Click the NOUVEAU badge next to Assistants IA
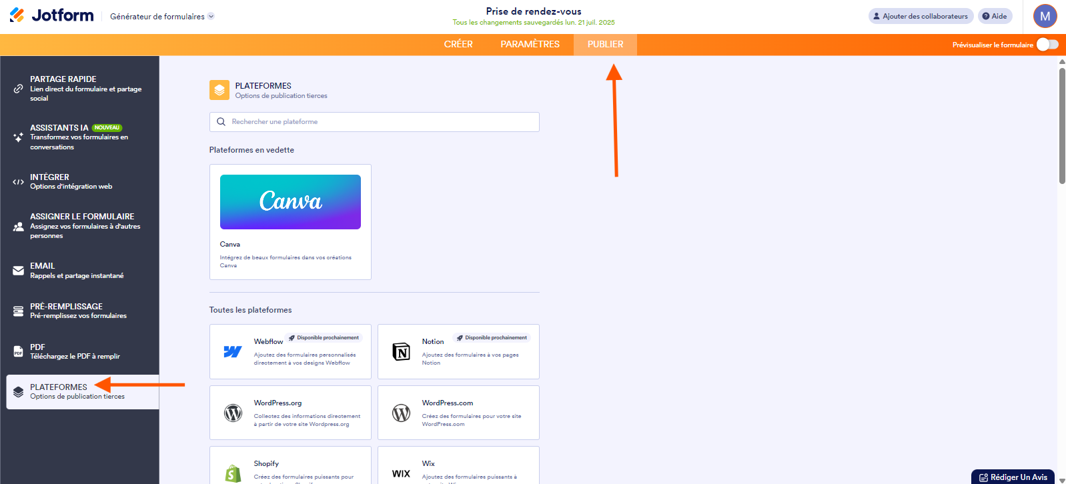 pos(107,128)
